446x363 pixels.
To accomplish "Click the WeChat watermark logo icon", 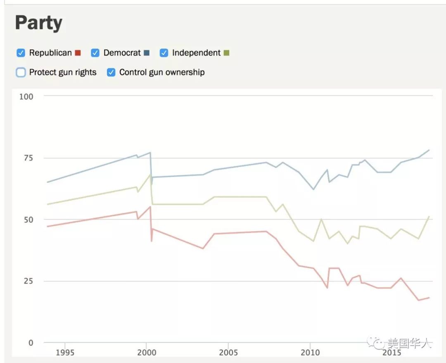I will click(x=375, y=343).
